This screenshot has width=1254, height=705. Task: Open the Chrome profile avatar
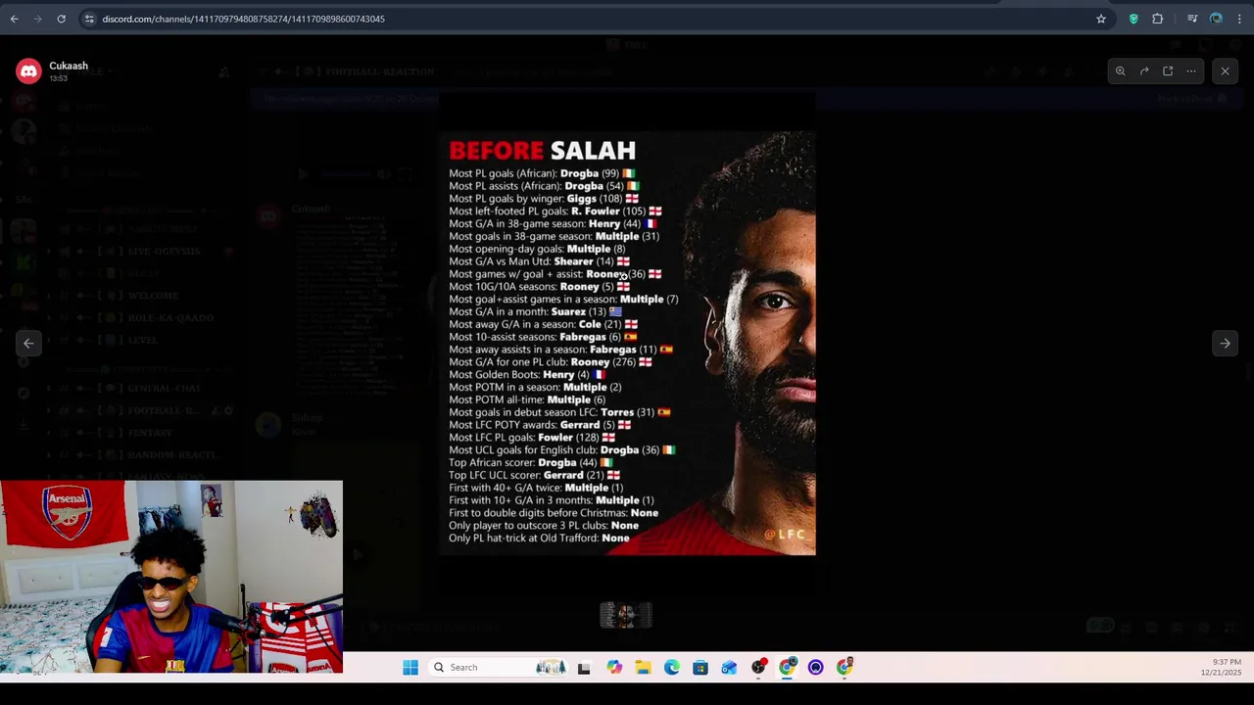1216,19
